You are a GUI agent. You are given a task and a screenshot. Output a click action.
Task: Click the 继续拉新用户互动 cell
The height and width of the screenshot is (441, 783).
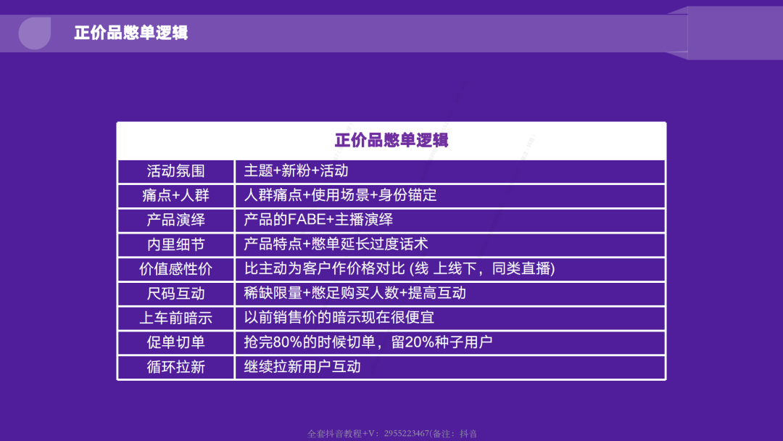450,367
